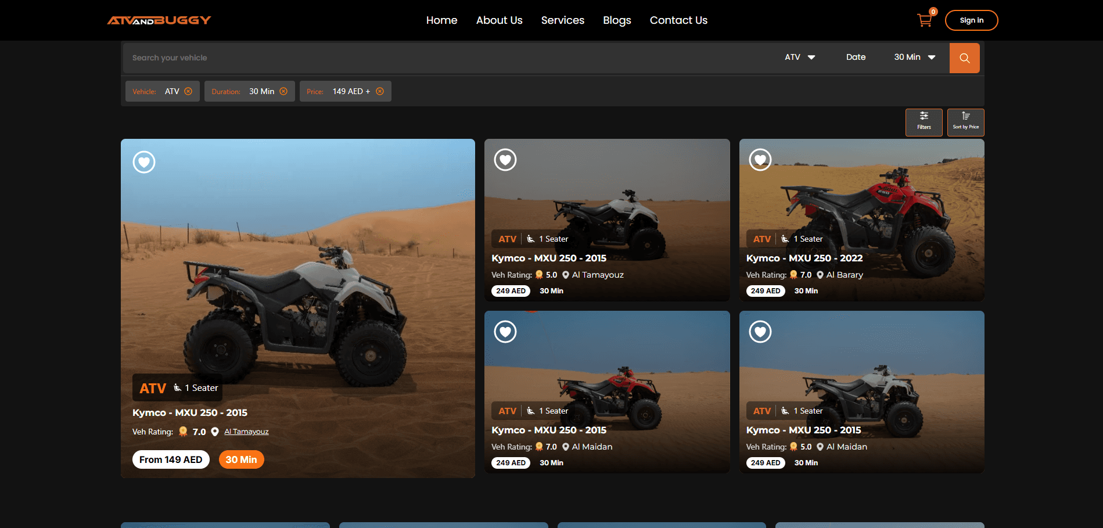Open the About Us page
This screenshot has width=1103, height=528.
(499, 20)
